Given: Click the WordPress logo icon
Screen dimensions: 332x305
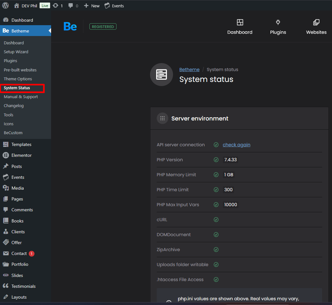Looking at the screenshot, I should point(5,5).
